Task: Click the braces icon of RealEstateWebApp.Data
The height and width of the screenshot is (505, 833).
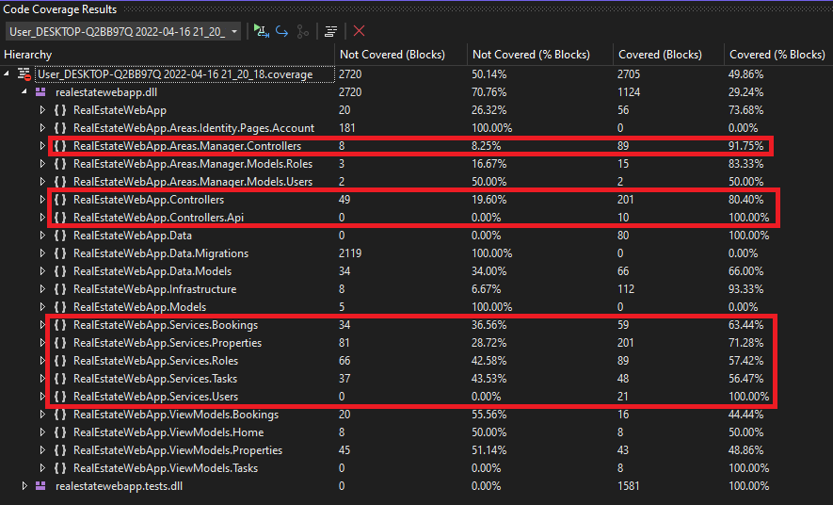Action: point(60,236)
